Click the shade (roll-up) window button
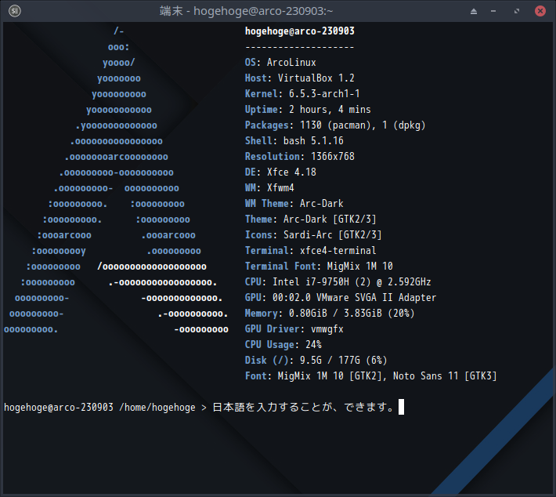This screenshot has width=556, height=497. click(473, 11)
